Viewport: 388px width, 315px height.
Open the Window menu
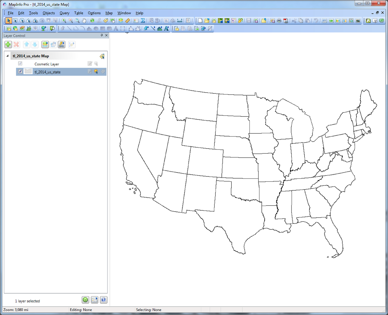pos(124,13)
